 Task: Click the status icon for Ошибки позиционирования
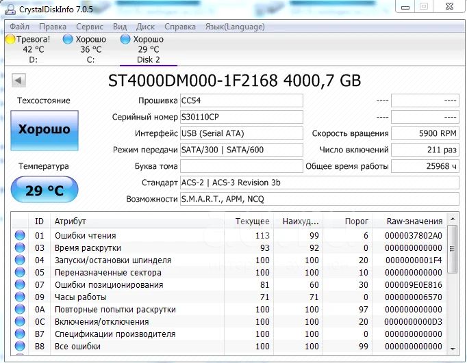20,284
